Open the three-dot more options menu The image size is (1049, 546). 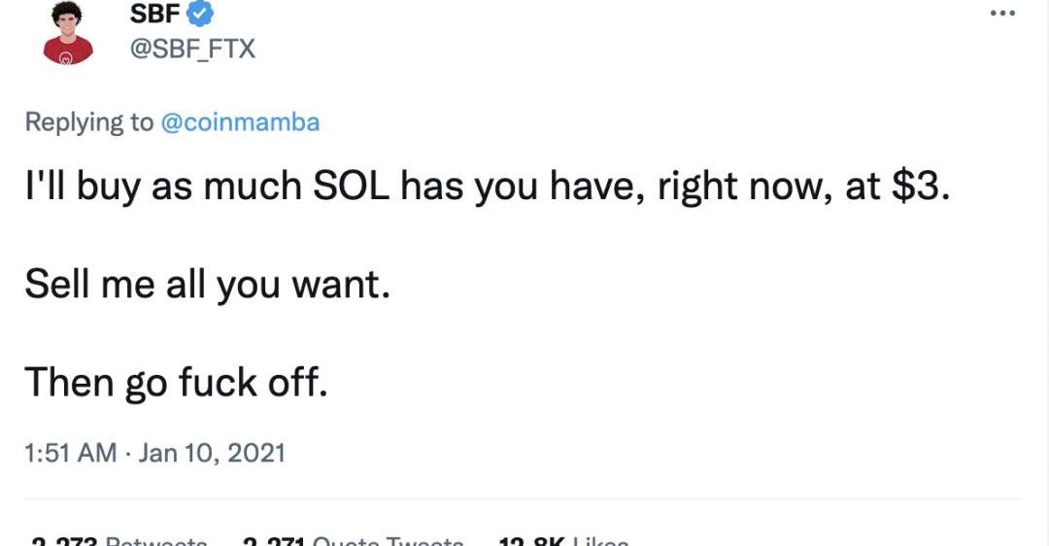click(1002, 14)
